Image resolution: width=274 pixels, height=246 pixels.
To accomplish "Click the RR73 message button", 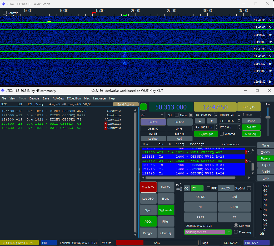I will 200,217.
